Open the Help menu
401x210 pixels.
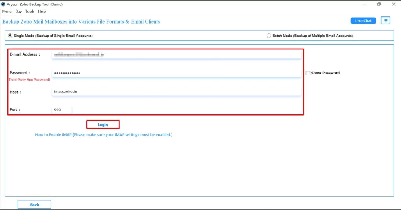(42, 11)
